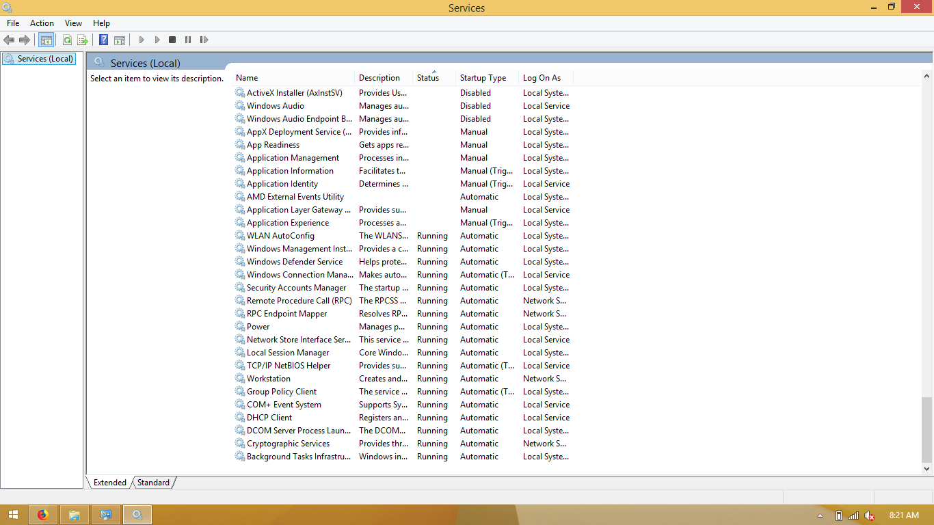Show hidden tray icons arrow

coord(820,515)
